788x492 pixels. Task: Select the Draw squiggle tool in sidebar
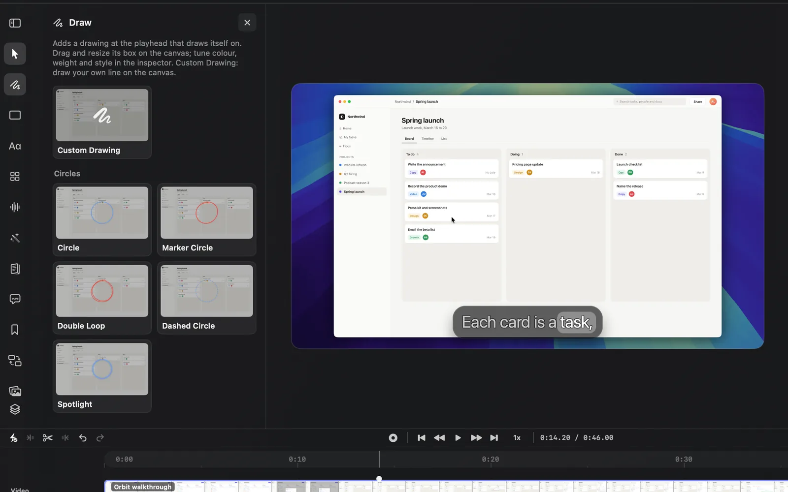(15, 85)
